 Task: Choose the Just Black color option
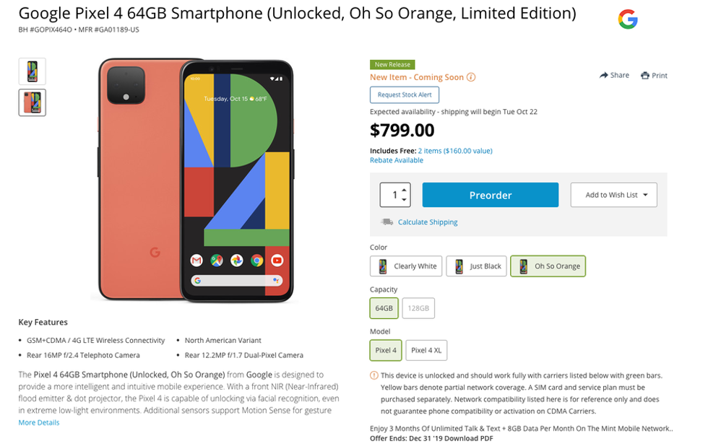pos(475,266)
